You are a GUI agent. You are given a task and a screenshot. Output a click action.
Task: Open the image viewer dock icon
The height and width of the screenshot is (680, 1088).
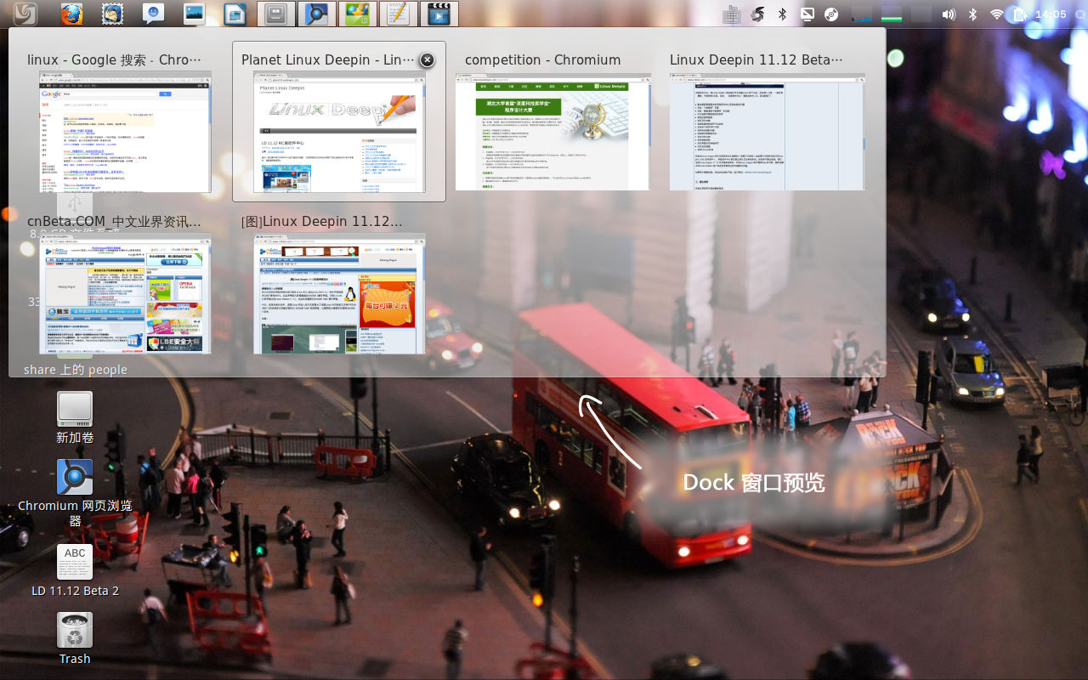194,14
